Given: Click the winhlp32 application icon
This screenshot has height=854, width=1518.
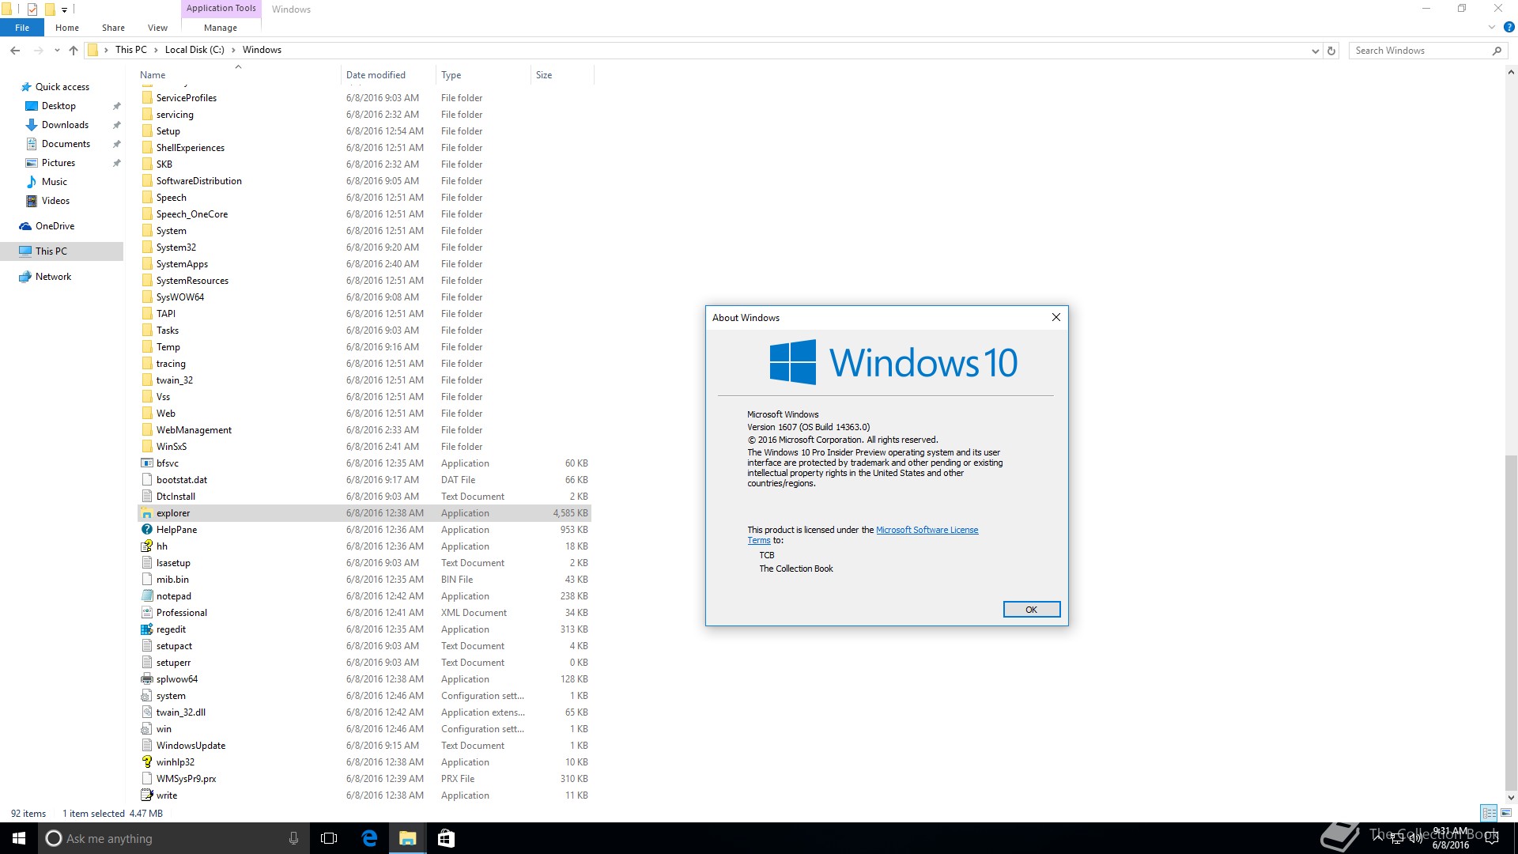Looking at the screenshot, I should click(x=147, y=762).
